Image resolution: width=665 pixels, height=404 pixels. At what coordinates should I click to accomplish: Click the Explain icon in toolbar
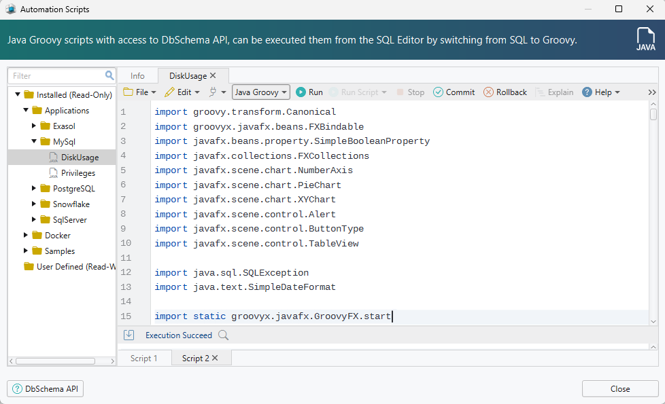coord(539,92)
